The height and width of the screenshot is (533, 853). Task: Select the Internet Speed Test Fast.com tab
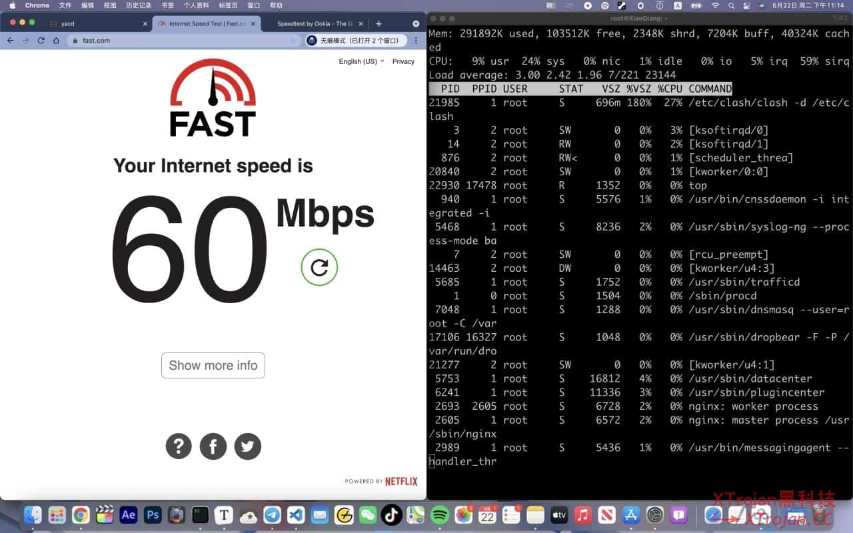pos(205,24)
